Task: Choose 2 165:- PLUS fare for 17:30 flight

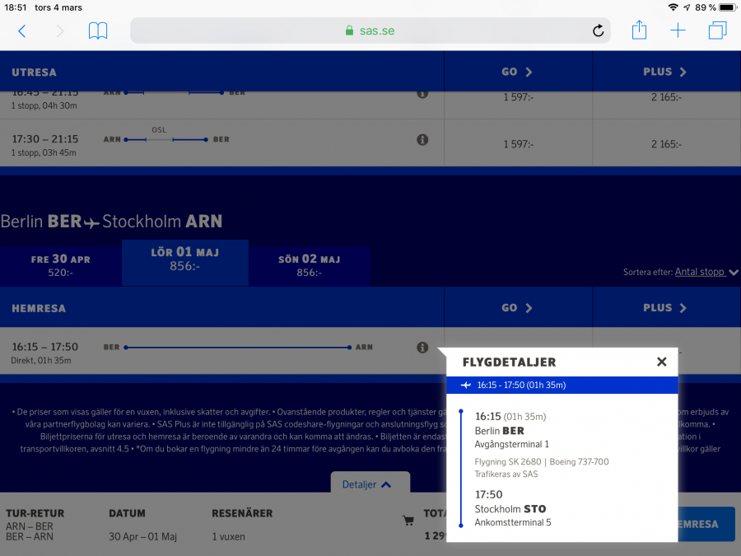Action: (665, 144)
